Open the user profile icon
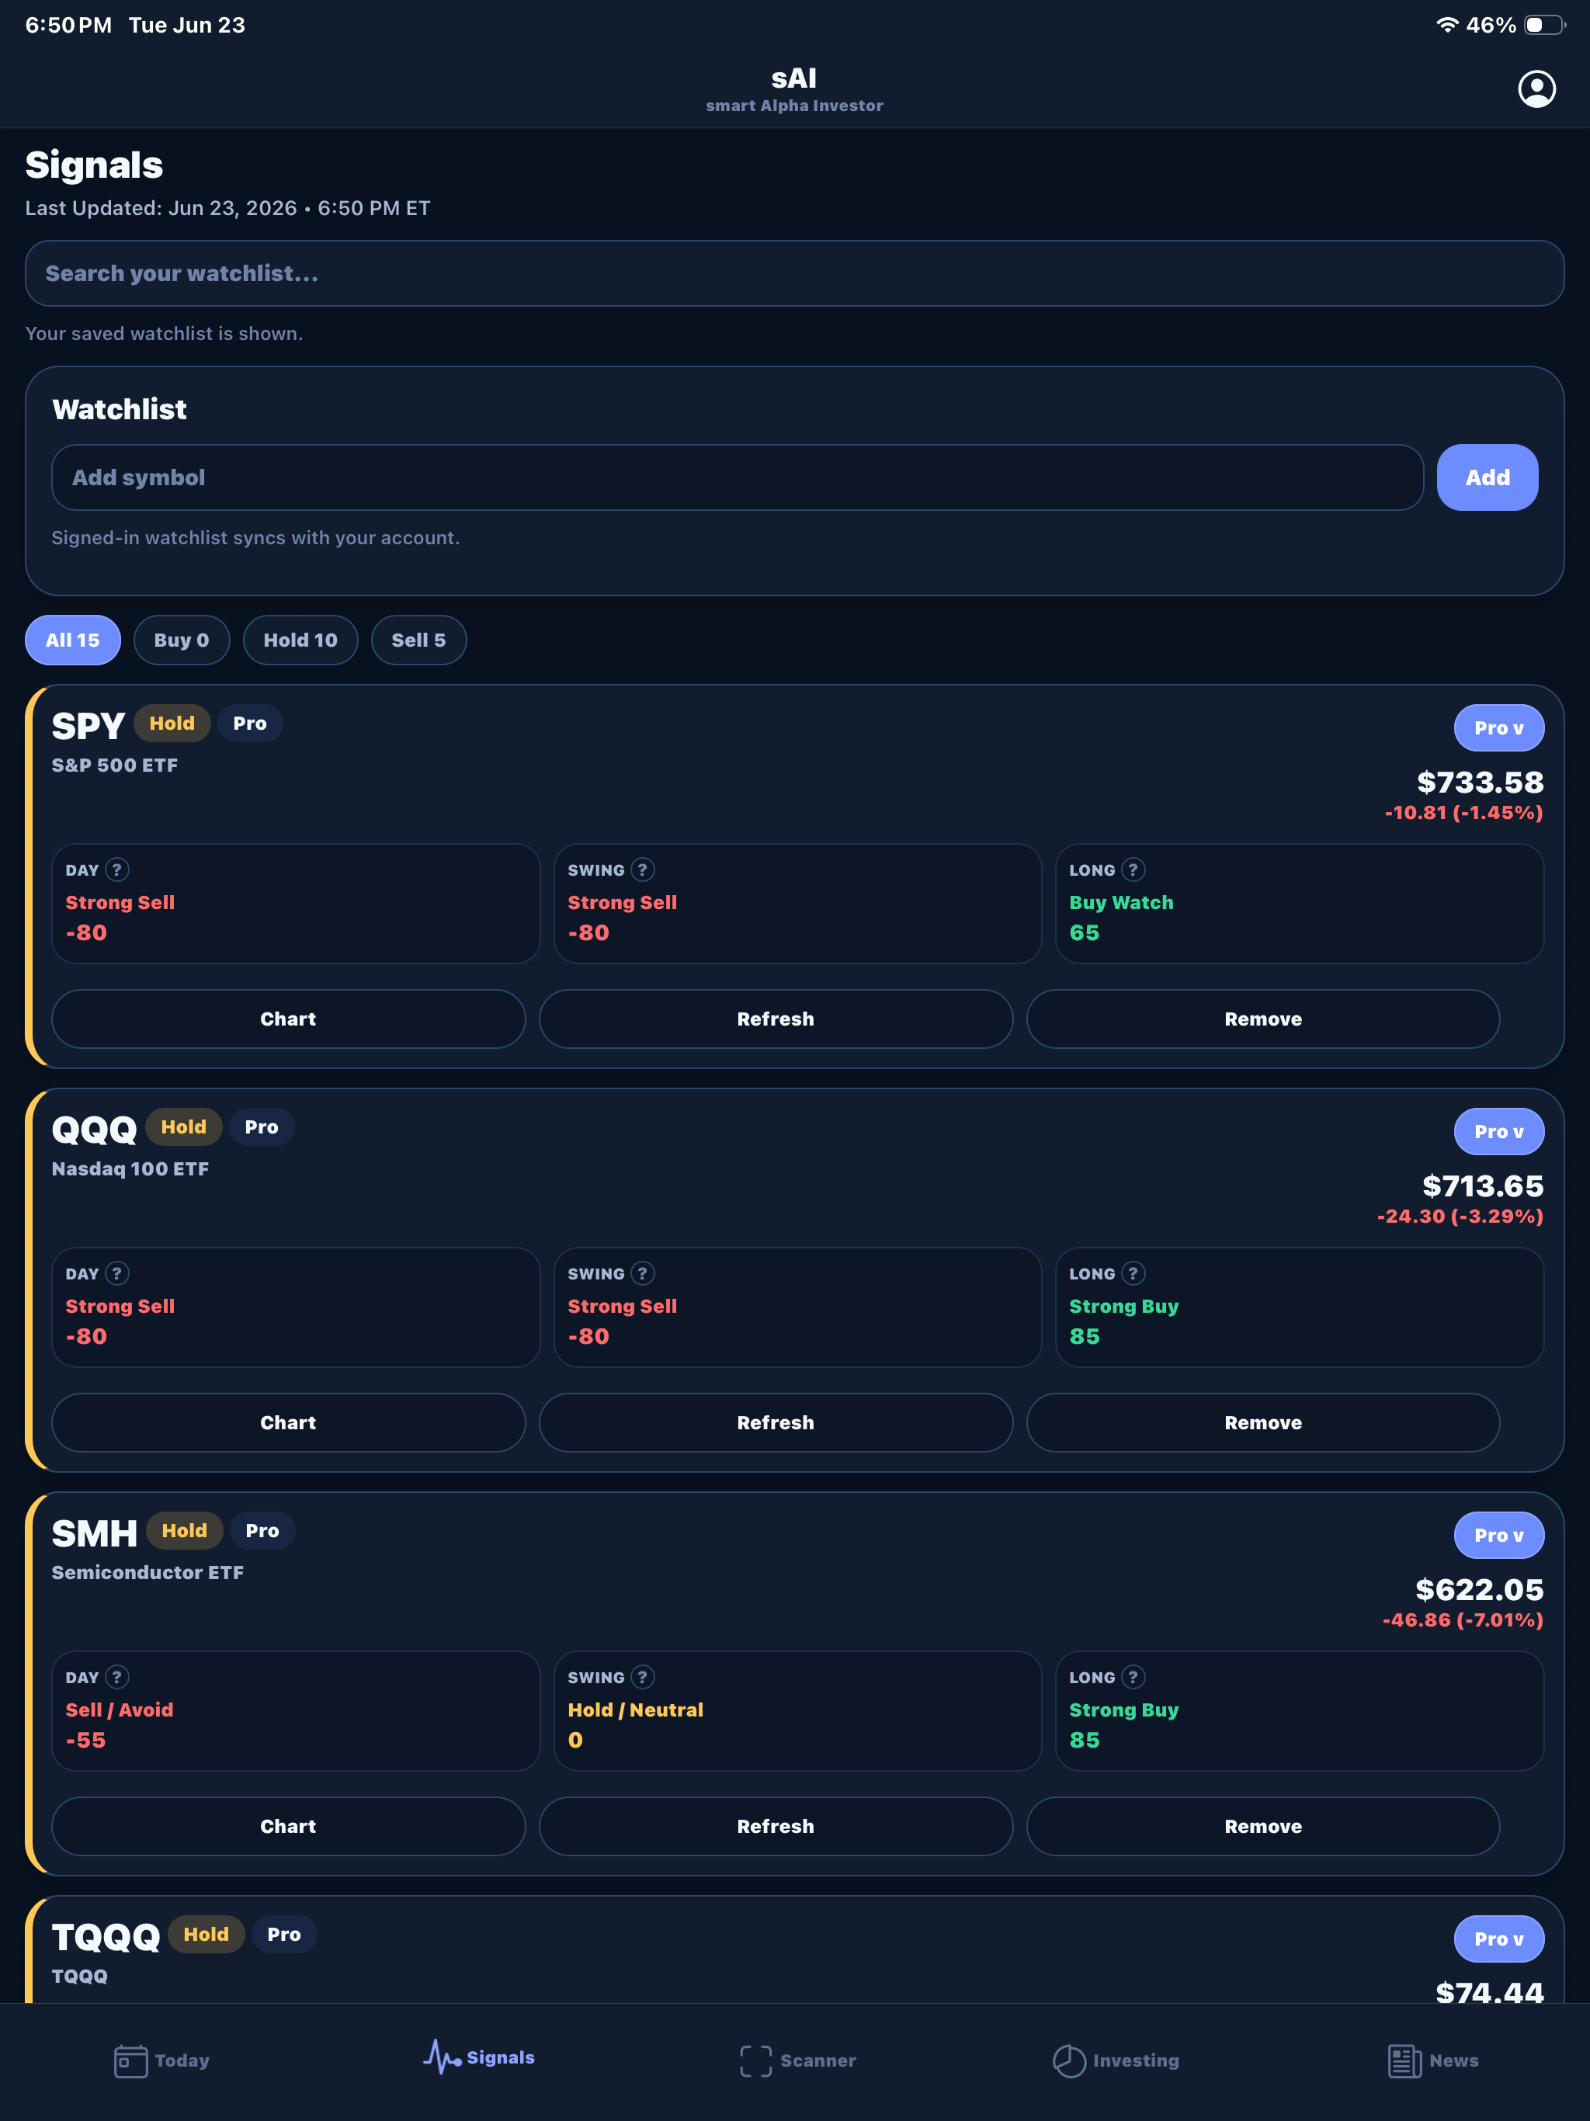Viewport: 1590px width, 2121px height. 1536,89
